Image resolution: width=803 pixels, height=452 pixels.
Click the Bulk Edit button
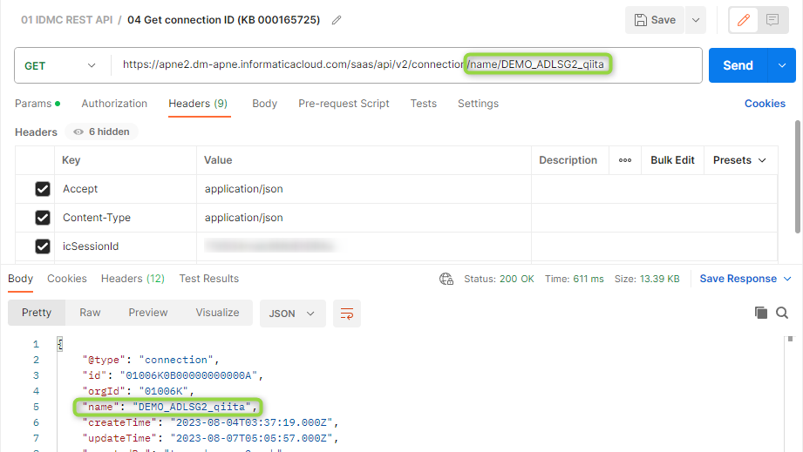672,160
